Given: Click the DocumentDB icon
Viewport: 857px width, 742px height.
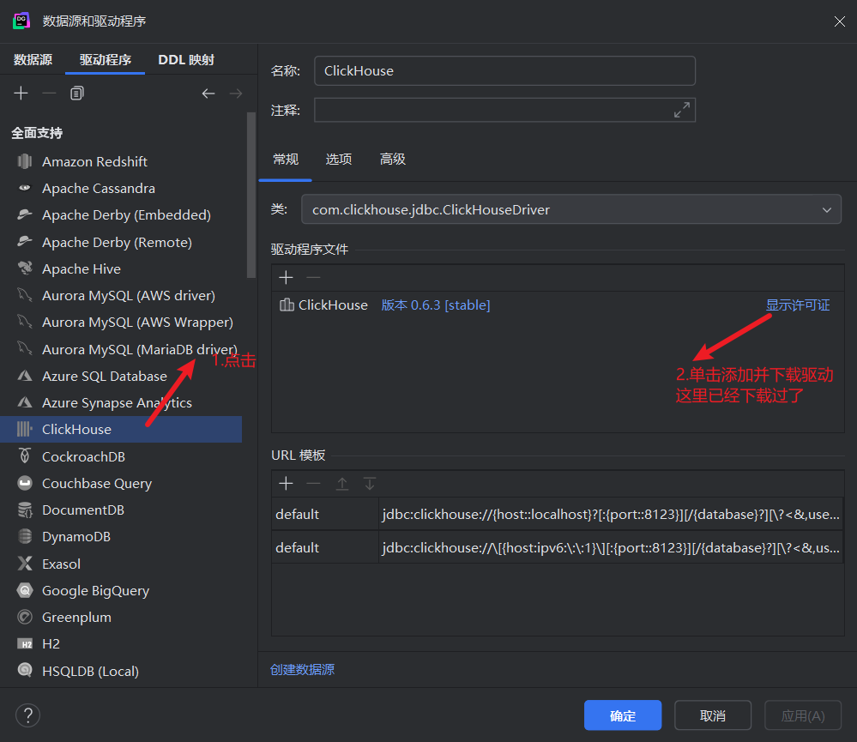Looking at the screenshot, I should pyautogui.click(x=25, y=510).
